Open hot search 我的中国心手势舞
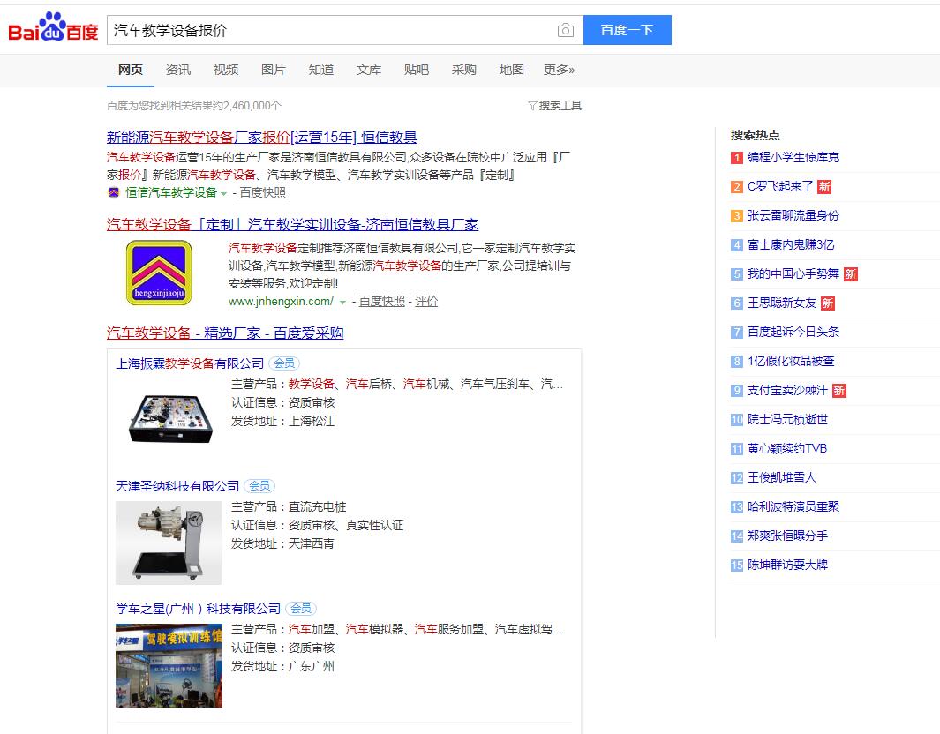The height and width of the screenshot is (734, 940). coord(793,273)
